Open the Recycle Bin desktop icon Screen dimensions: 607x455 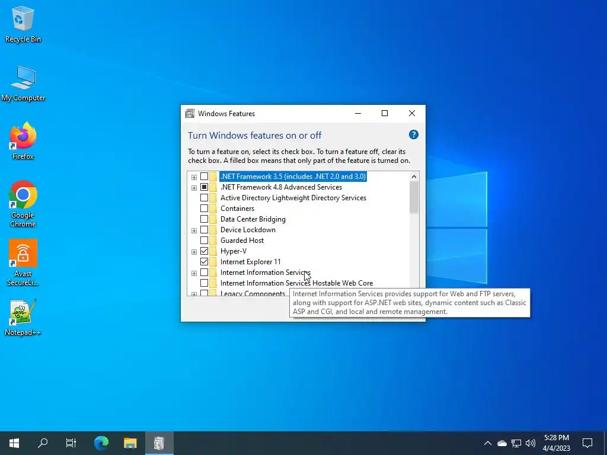click(23, 24)
